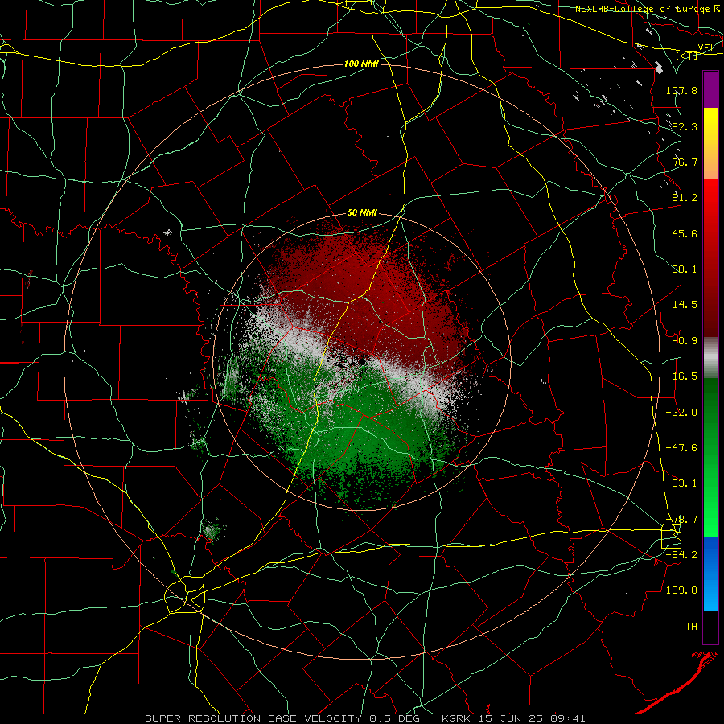Click the 76.7 value on the velocity scale

[685, 162]
